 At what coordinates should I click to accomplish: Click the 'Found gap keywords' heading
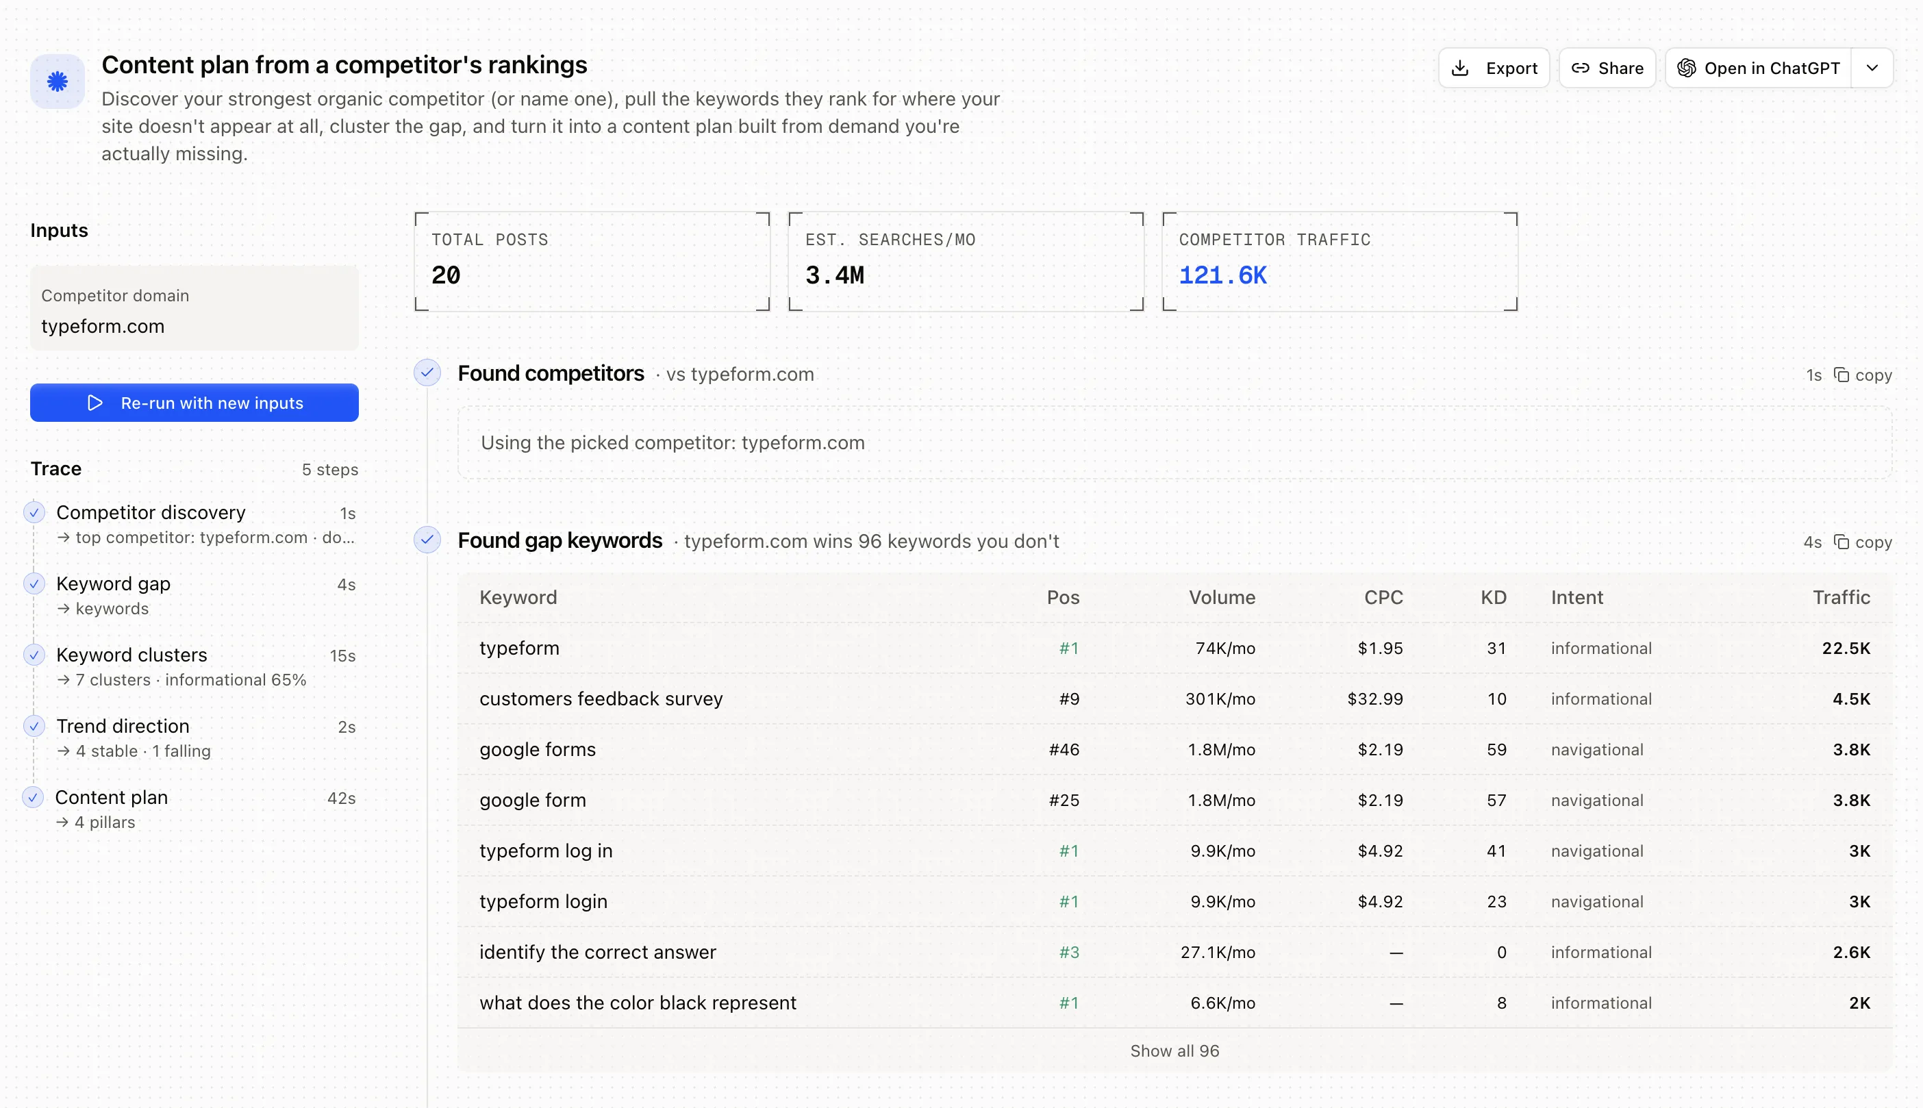click(560, 540)
